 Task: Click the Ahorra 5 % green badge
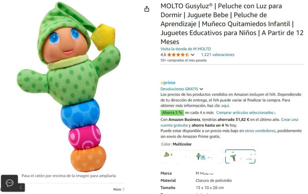(x=172, y=113)
